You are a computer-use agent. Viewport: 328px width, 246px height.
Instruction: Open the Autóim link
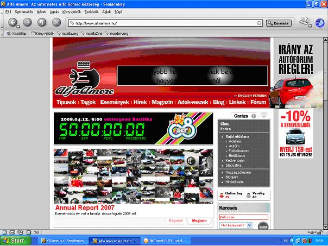click(234, 146)
